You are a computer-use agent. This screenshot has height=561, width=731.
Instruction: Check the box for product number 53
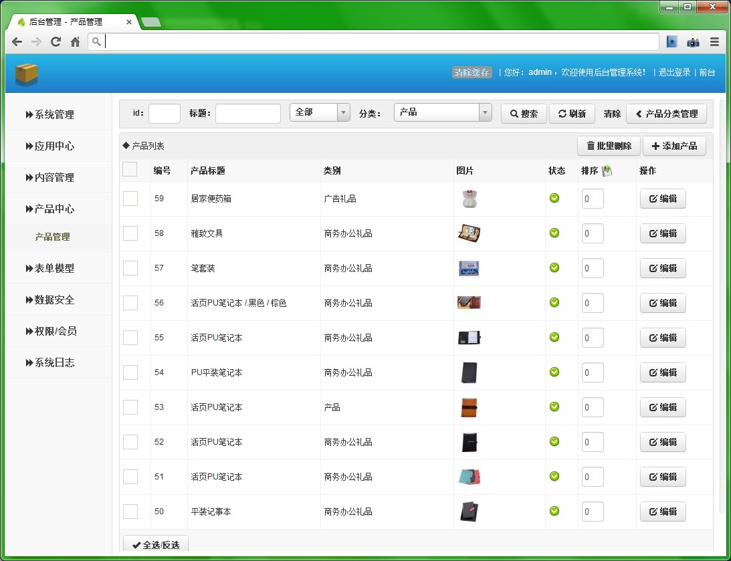[x=130, y=407]
